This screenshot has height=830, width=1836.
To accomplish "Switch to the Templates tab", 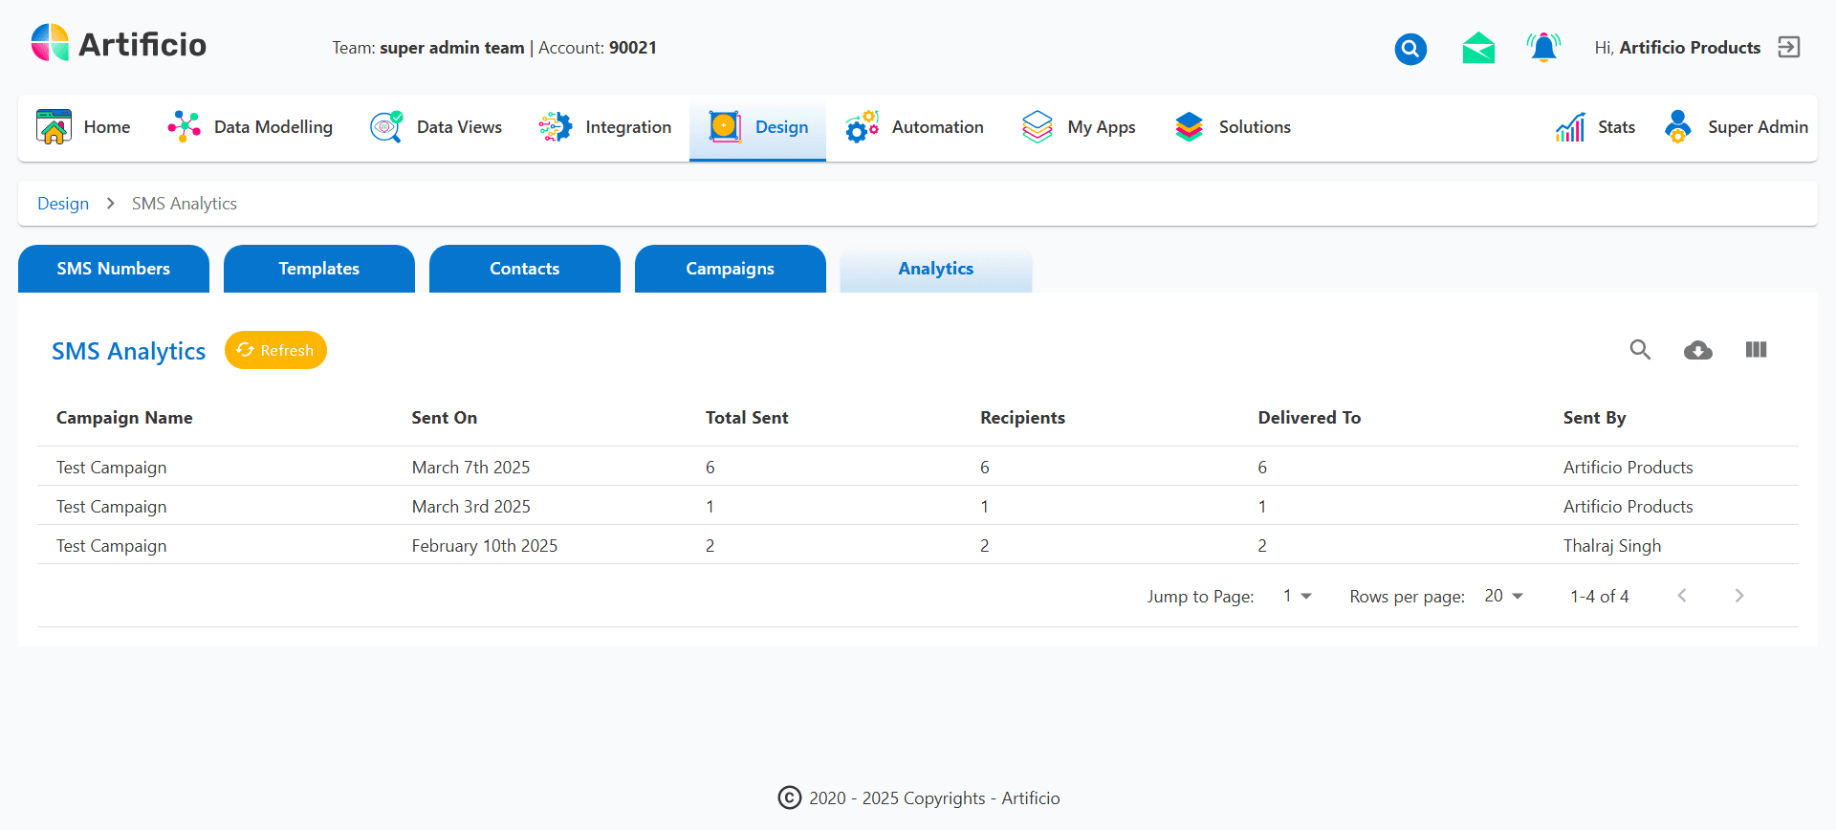I will [x=319, y=269].
